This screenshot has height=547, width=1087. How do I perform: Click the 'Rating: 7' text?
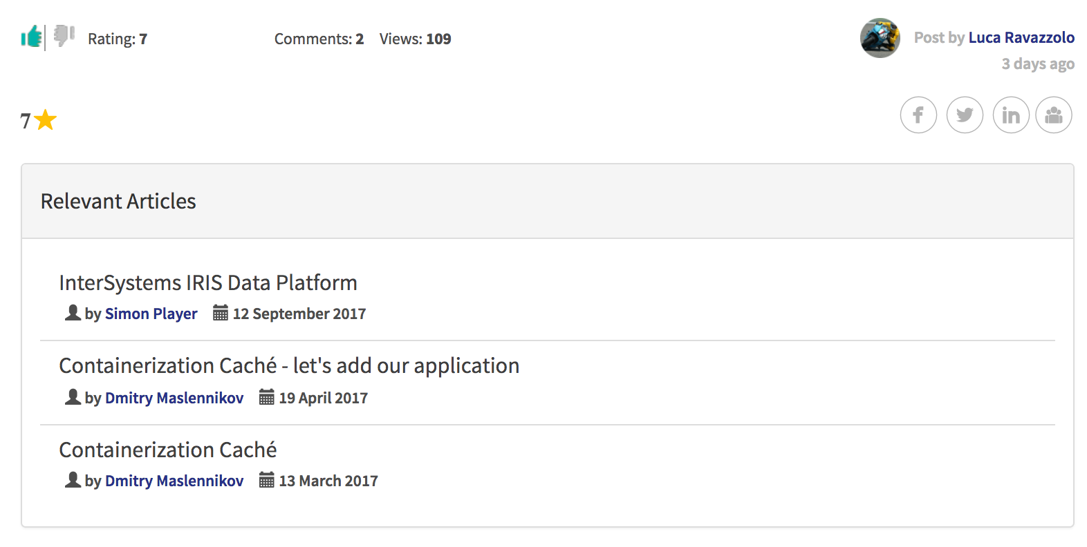point(118,39)
